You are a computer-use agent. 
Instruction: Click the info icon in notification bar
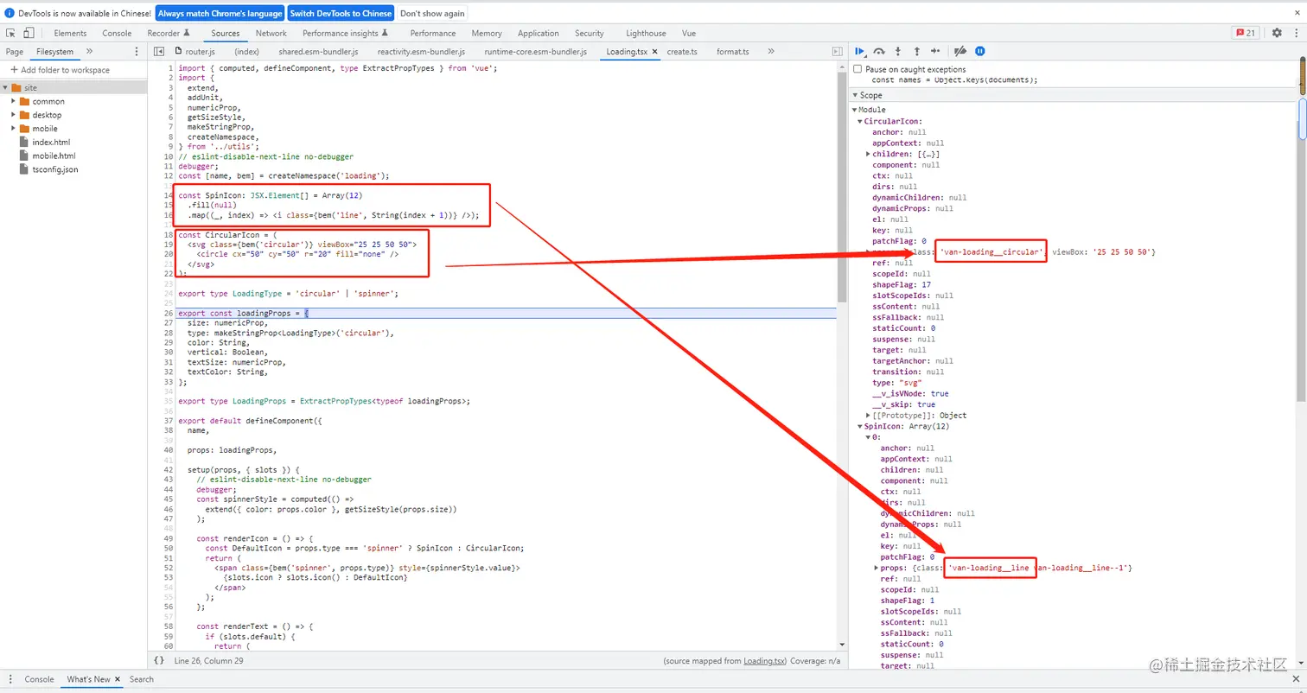[x=10, y=13]
